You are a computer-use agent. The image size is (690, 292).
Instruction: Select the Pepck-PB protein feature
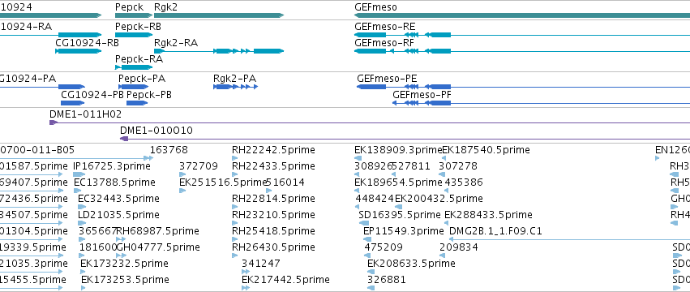click(137, 103)
